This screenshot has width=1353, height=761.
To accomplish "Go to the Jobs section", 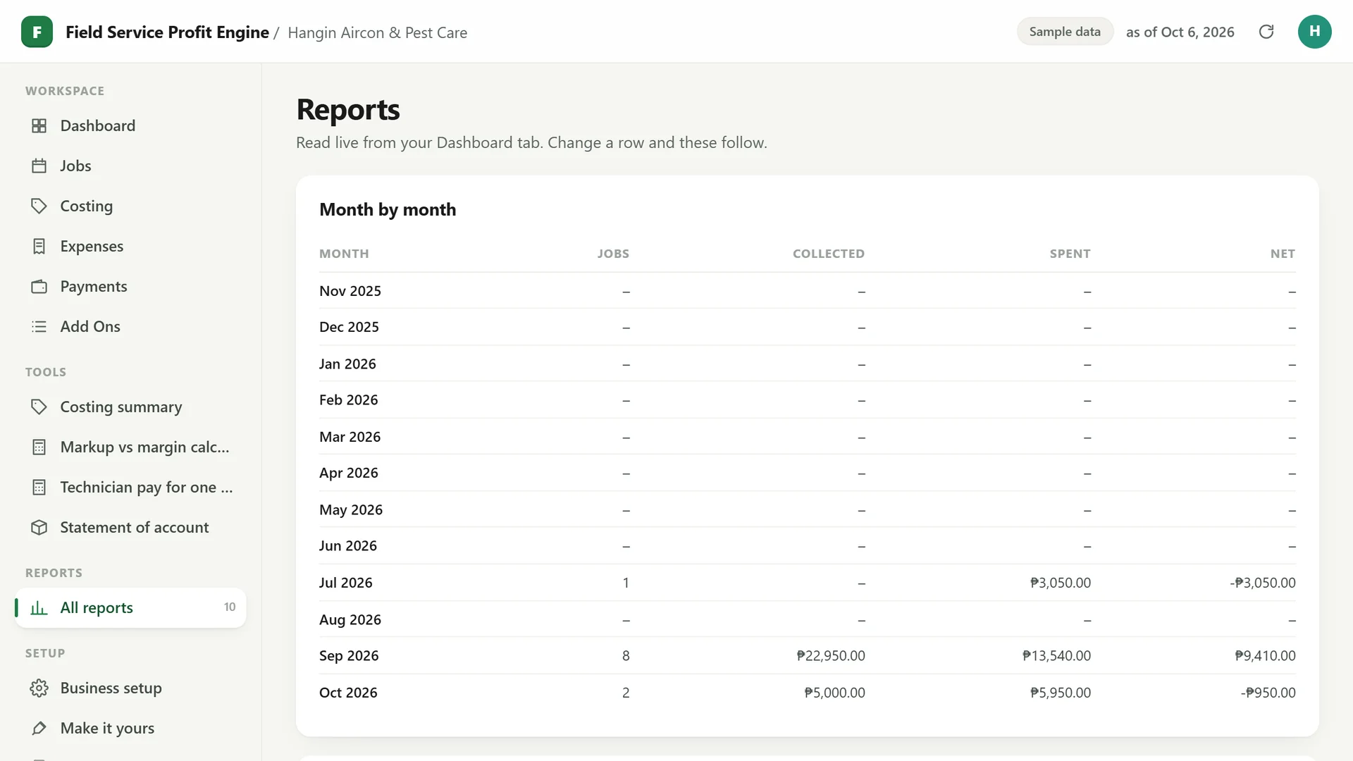I will [130, 166].
